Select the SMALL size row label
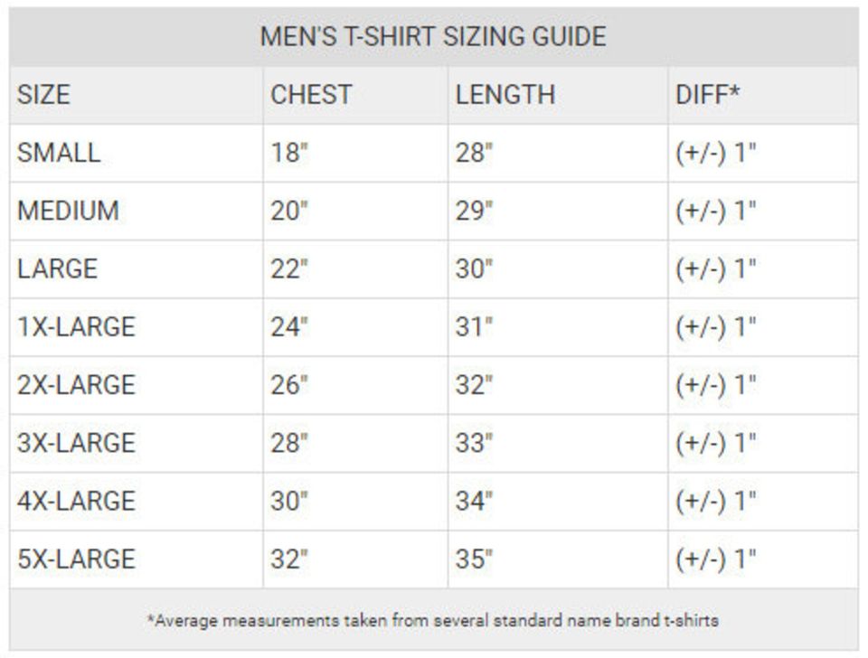 59,153
